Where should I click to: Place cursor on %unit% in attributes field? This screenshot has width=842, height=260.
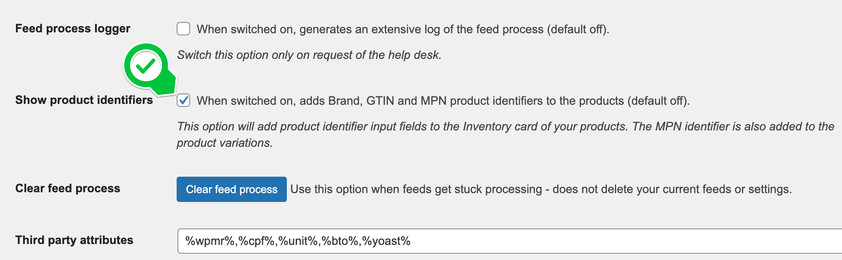click(x=298, y=241)
